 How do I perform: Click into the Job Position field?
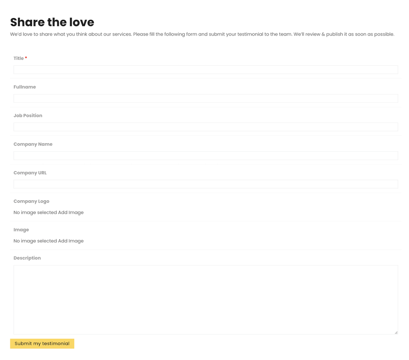206,127
